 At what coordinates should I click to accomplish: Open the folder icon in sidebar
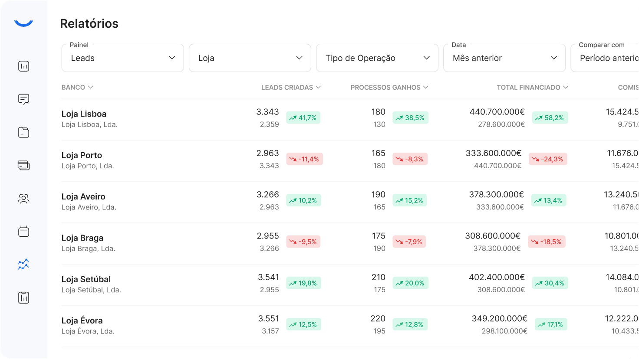tap(23, 132)
